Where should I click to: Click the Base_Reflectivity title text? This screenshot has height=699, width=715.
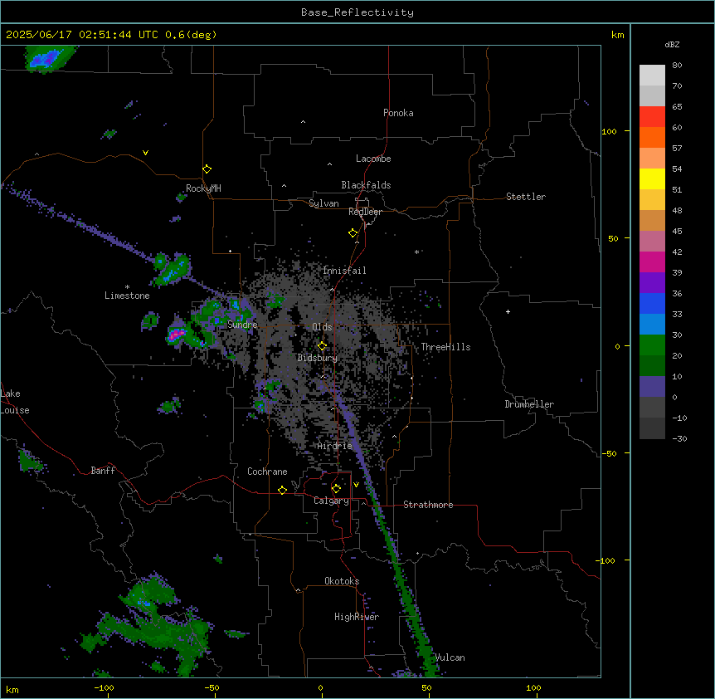(x=357, y=12)
